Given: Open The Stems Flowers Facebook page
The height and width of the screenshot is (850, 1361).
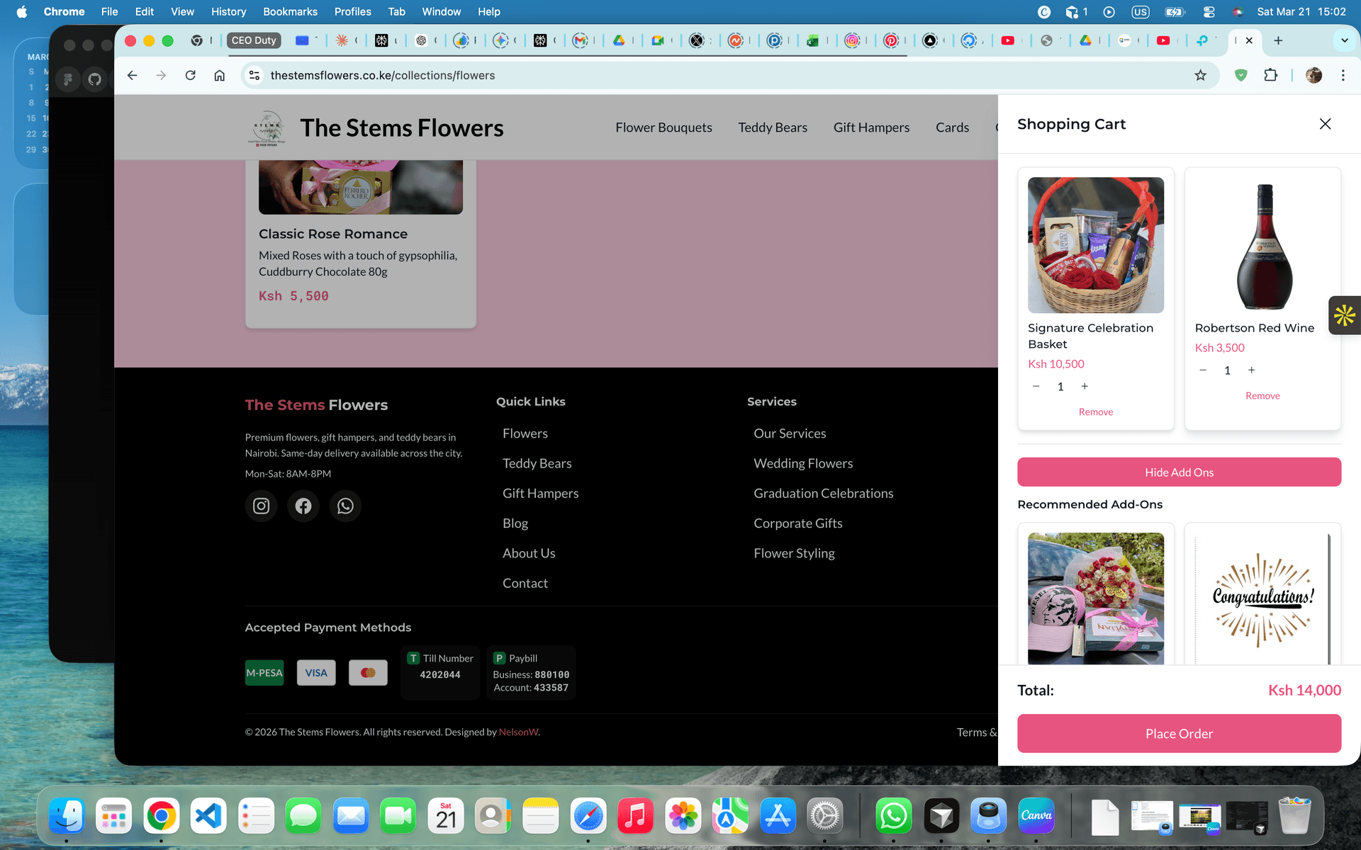Looking at the screenshot, I should [x=303, y=506].
